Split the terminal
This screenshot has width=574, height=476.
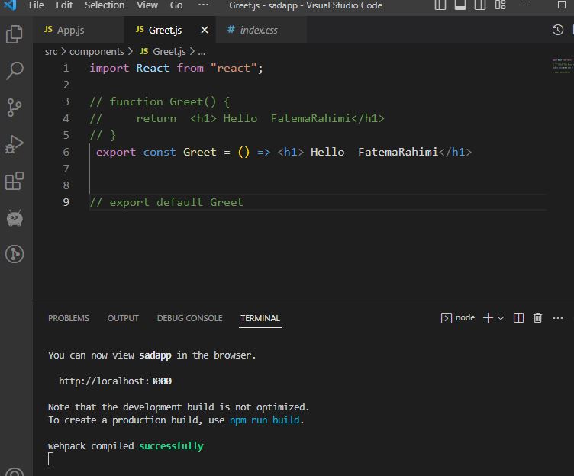click(518, 317)
